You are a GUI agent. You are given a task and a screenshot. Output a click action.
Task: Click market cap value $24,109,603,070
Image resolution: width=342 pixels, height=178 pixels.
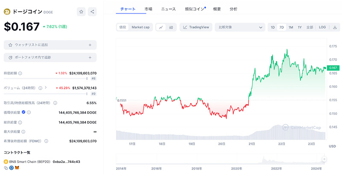click(83, 73)
